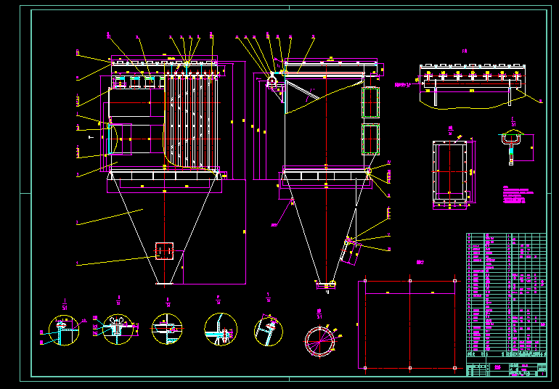Select the pulse valve assembly on side view
Viewport: 559px width, 389px height.
click(273, 81)
